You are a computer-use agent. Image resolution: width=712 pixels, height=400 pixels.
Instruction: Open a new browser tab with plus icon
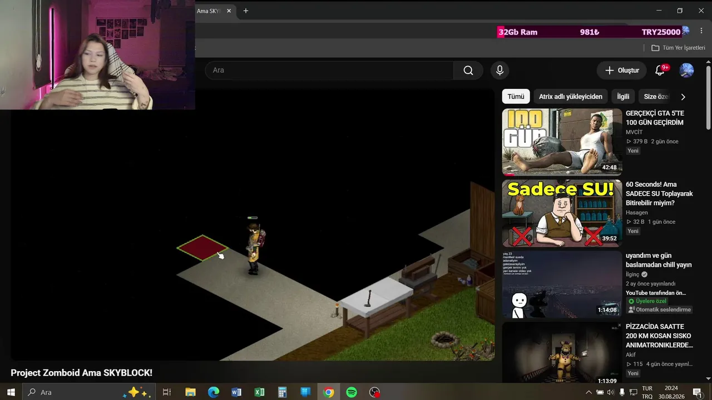pyautogui.click(x=246, y=11)
